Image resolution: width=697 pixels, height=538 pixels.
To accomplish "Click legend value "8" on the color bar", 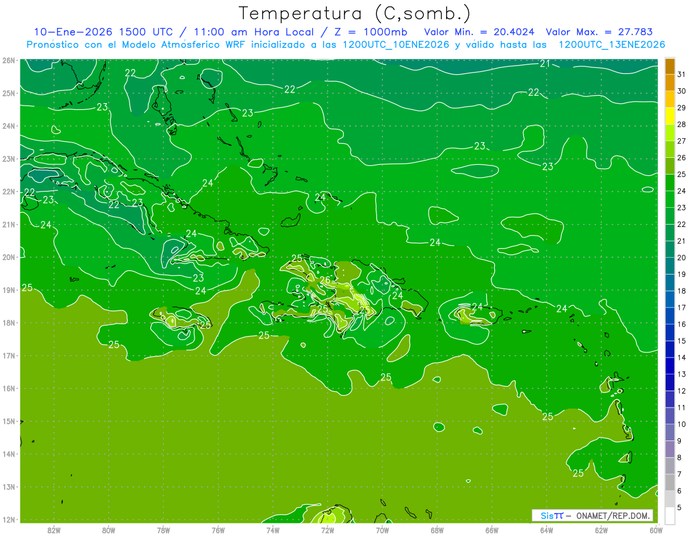I will coord(680,457).
